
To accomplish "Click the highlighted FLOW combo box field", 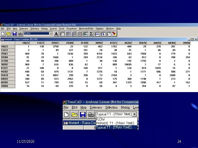I will (x=37, y=33).
